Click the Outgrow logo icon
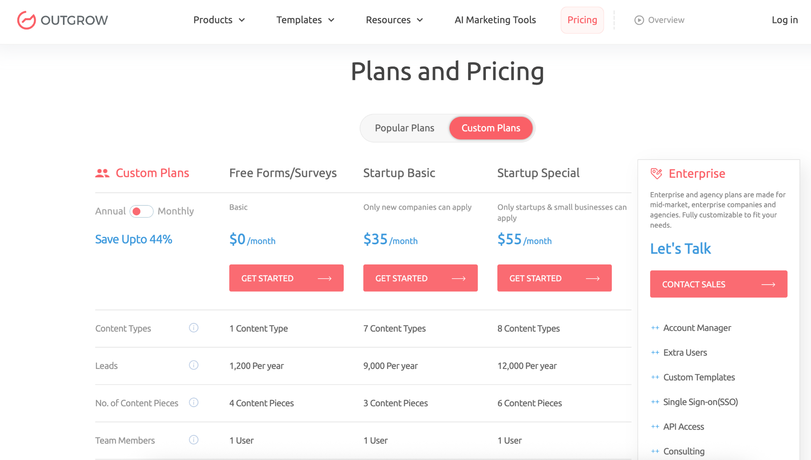This screenshot has height=460, width=811. point(27,20)
